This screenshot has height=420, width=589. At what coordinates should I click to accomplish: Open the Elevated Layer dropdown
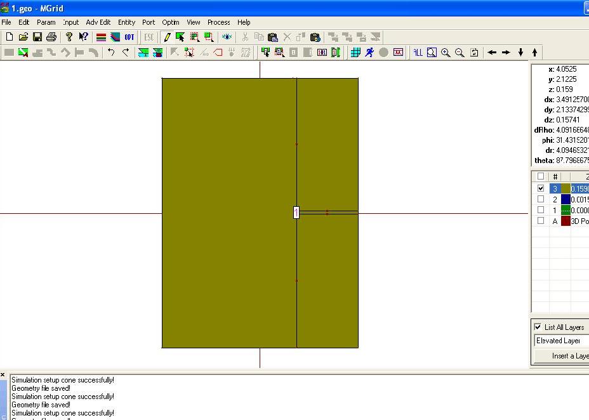point(562,341)
